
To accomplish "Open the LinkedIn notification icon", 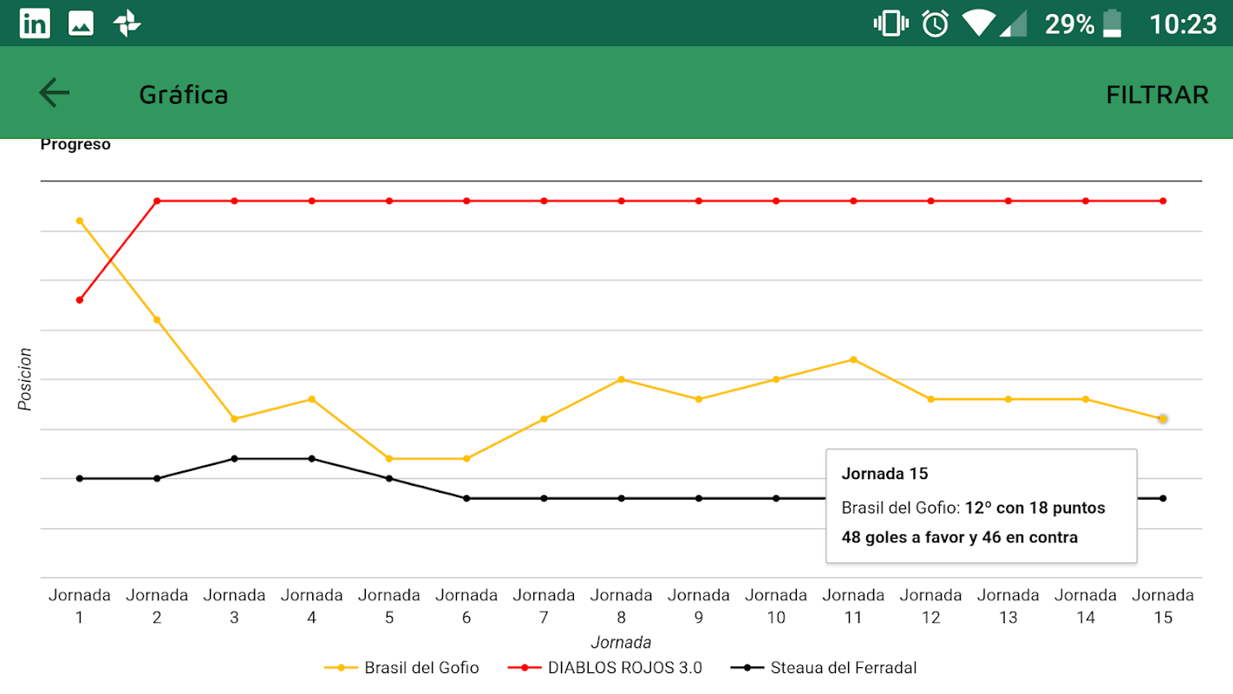I will (35, 23).
